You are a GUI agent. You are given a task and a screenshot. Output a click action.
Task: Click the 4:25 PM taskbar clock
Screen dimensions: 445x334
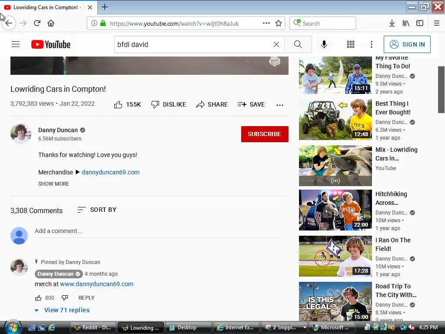[428, 327]
